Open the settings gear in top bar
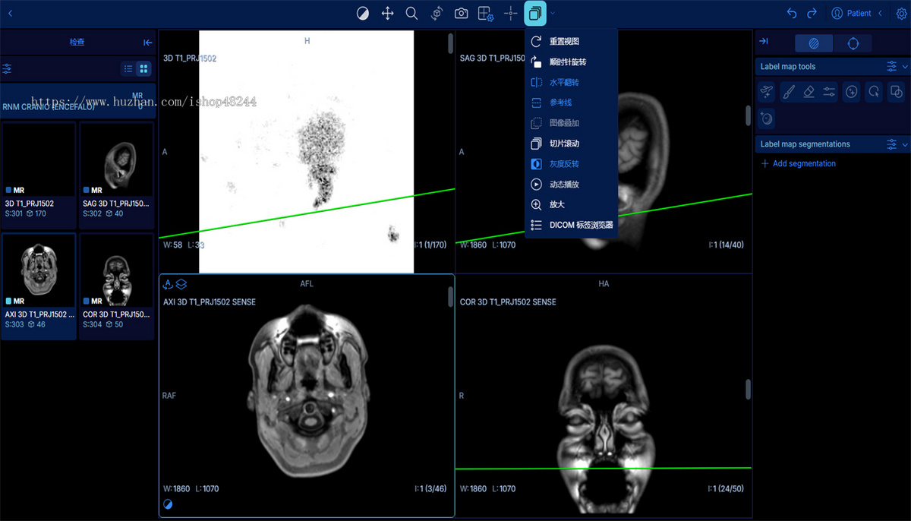 pos(901,14)
